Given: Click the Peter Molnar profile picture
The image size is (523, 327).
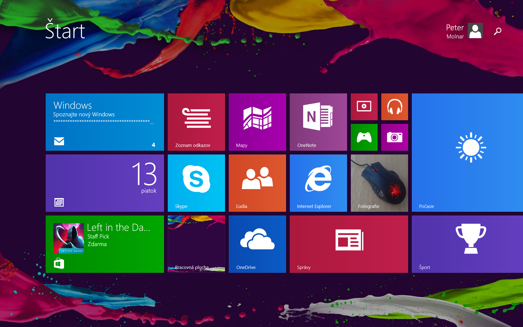Looking at the screenshot, I should click(475, 31).
